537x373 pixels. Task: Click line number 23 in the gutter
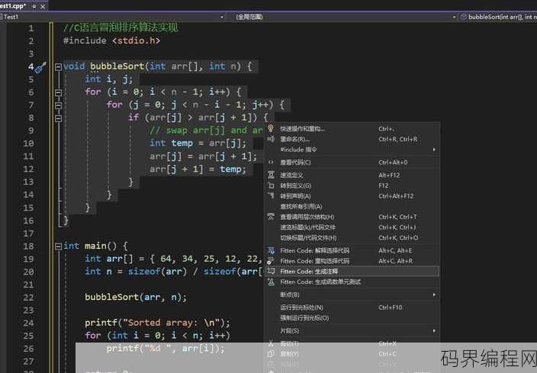pos(29,310)
